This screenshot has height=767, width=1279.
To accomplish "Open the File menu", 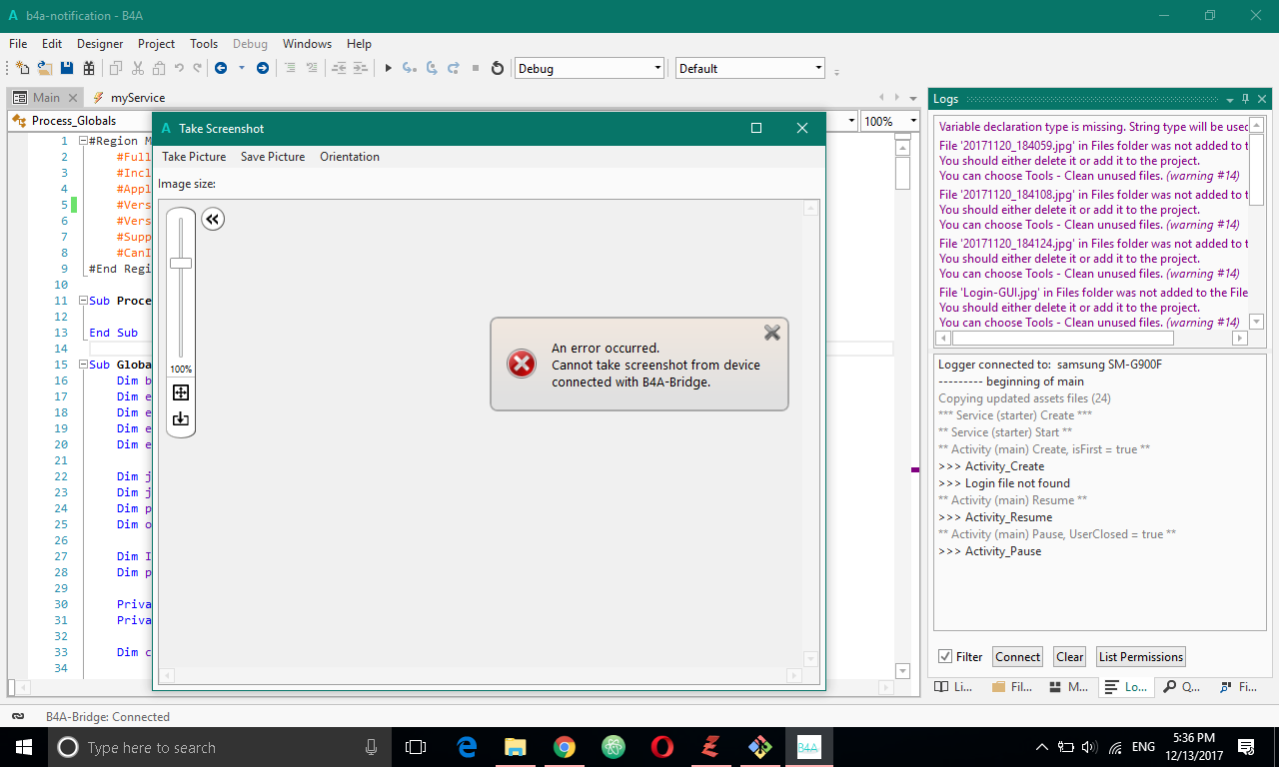I will pyautogui.click(x=18, y=44).
